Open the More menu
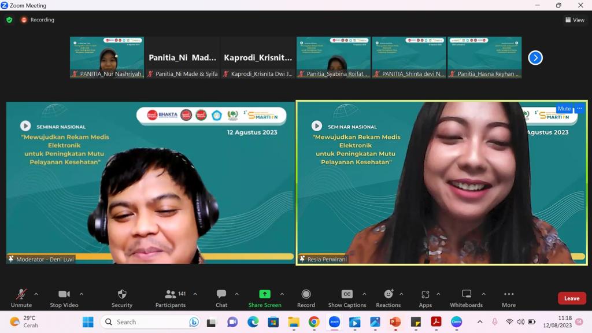 click(509, 298)
